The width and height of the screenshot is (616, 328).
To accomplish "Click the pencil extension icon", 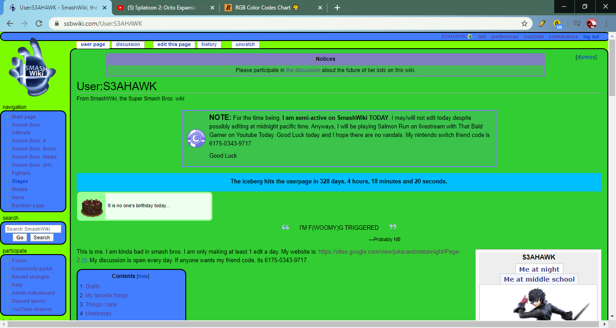I will (542, 23).
